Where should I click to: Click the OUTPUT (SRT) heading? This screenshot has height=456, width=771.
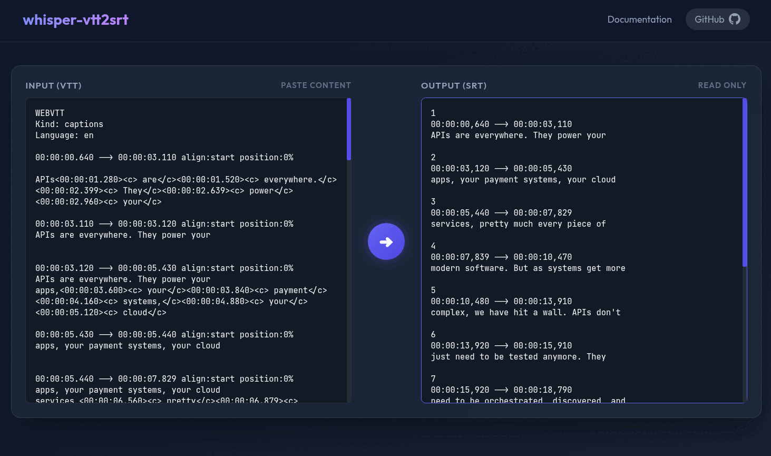pos(454,85)
